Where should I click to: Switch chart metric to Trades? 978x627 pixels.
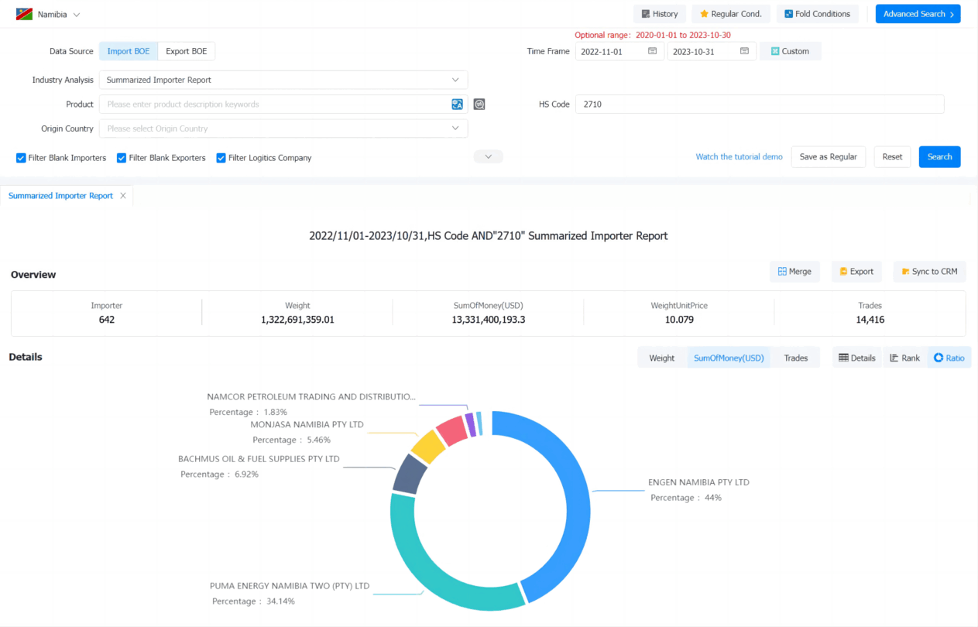pos(795,358)
